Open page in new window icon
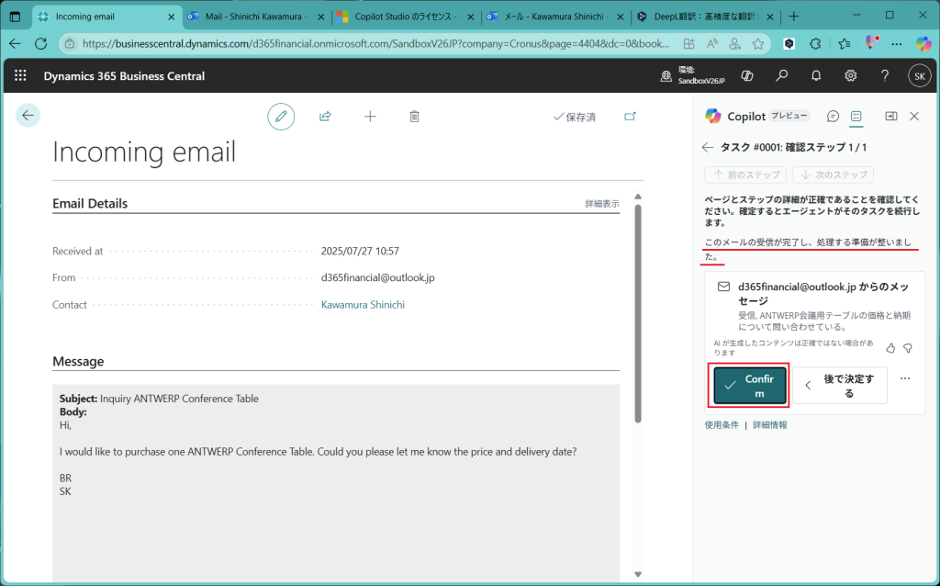940x586 pixels. (630, 117)
